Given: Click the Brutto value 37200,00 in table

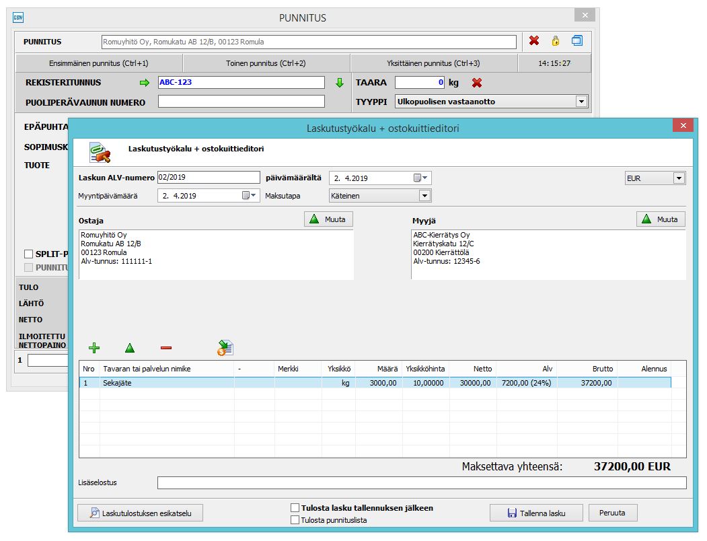Looking at the screenshot, I should [x=596, y=383].
